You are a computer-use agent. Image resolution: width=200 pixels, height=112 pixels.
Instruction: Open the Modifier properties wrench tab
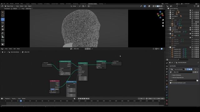tap(167, 87)
